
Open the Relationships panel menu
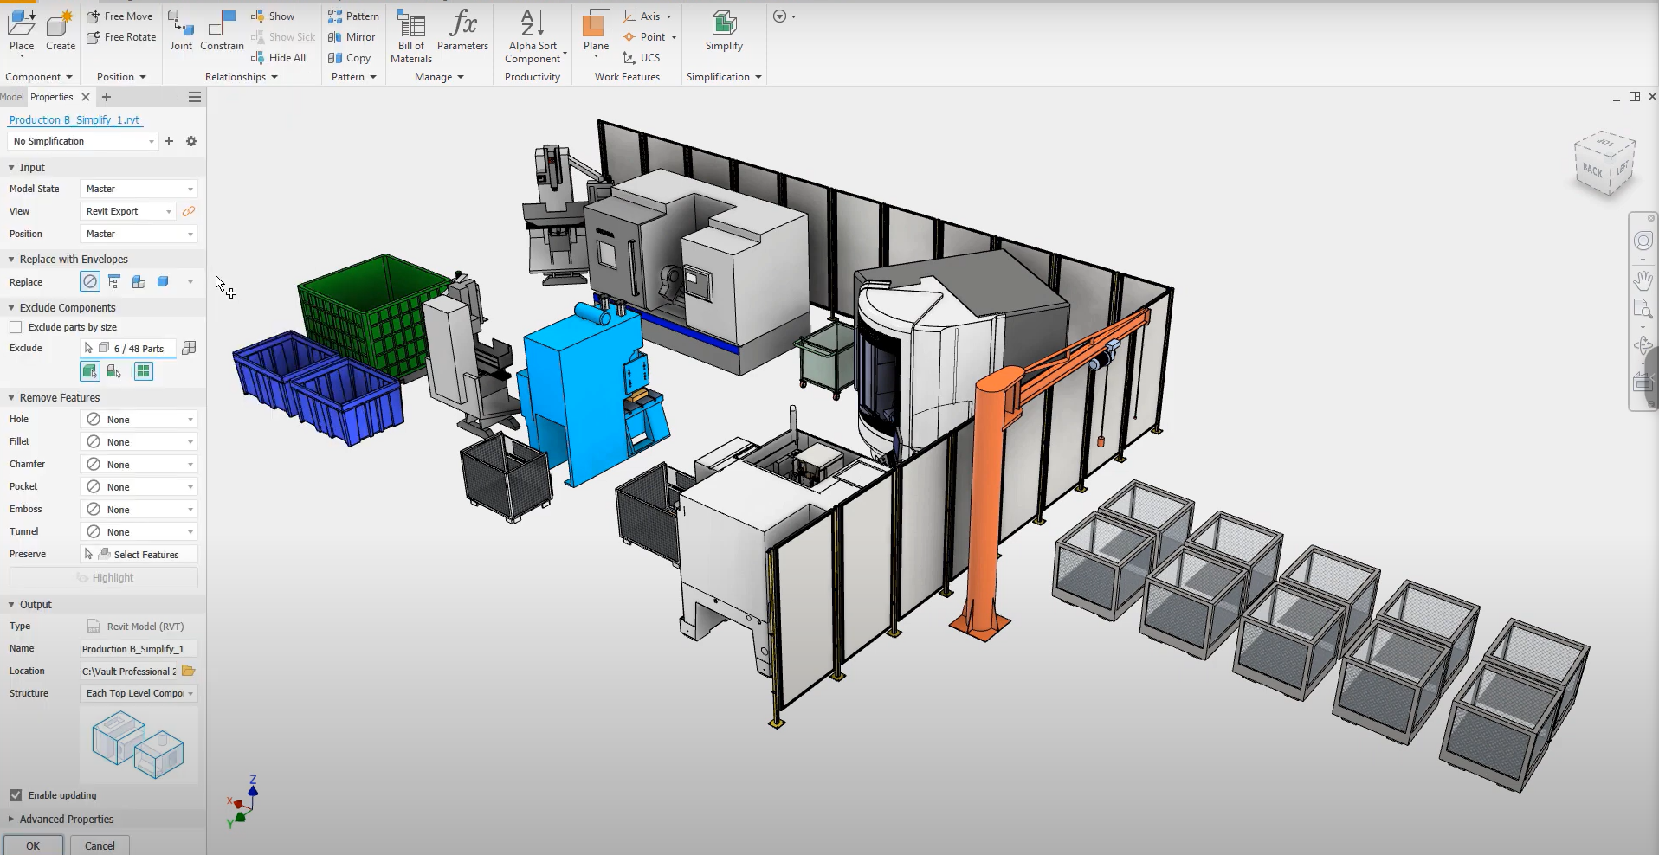(242, 77)
